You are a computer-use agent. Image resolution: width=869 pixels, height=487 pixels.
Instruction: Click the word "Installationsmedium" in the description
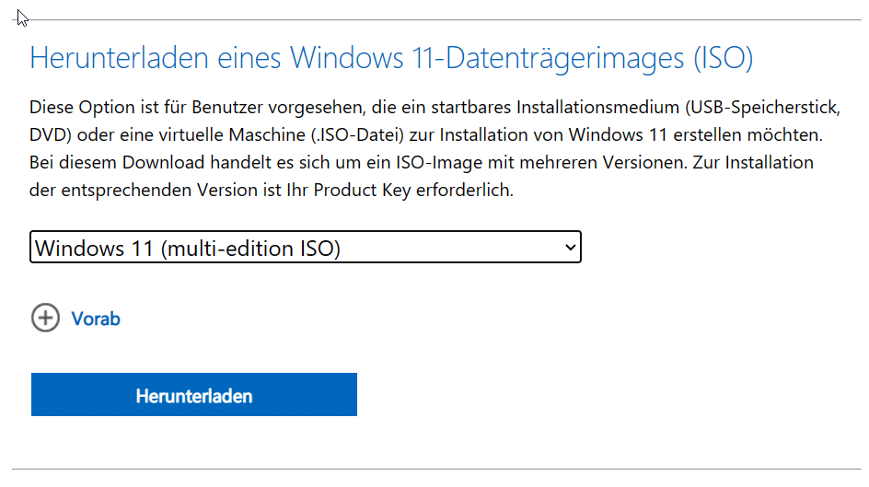(x=582, y=107)
